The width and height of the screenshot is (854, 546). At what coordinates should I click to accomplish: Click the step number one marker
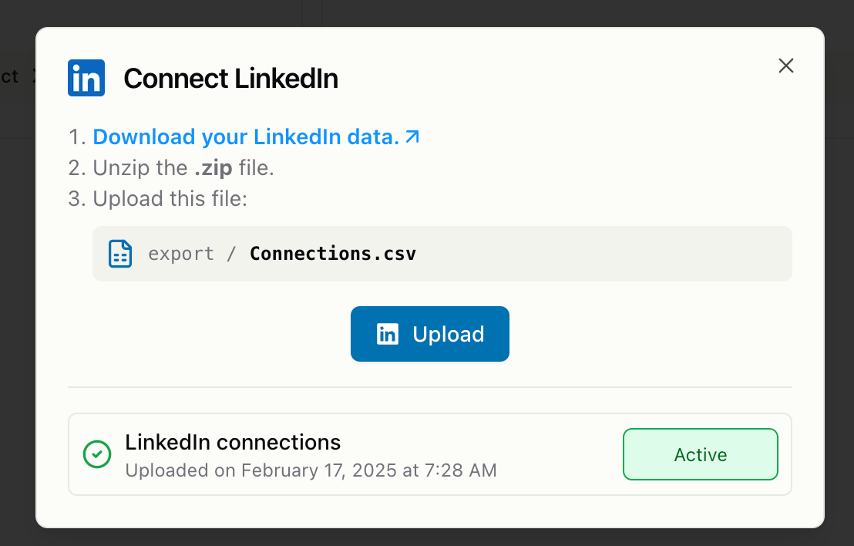pos(76,137)
